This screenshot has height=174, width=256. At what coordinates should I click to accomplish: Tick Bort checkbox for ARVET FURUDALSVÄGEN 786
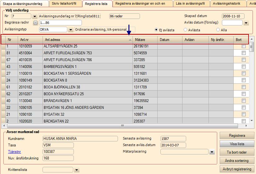(244, 60)
